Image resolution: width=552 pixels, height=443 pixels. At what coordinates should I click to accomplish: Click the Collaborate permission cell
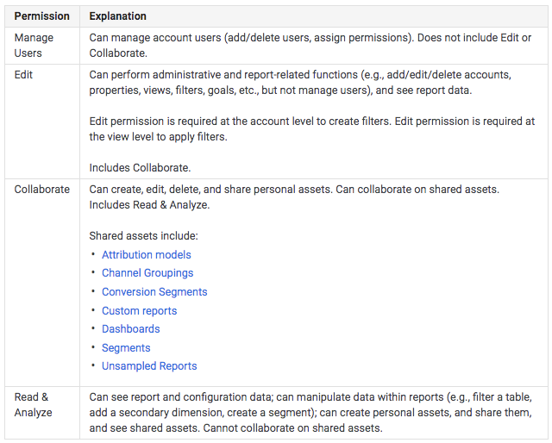coord(41,189)
